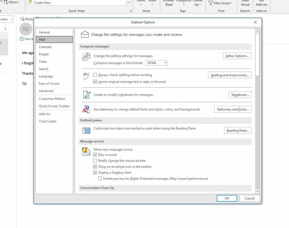Click Read Aloud in the ribbon
The image size is (289, 228).
tap(245, 3)
